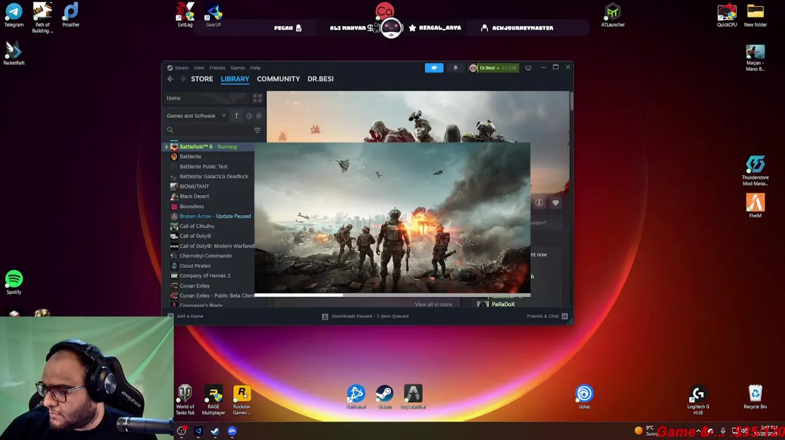Open Friends & Chat

548,316
